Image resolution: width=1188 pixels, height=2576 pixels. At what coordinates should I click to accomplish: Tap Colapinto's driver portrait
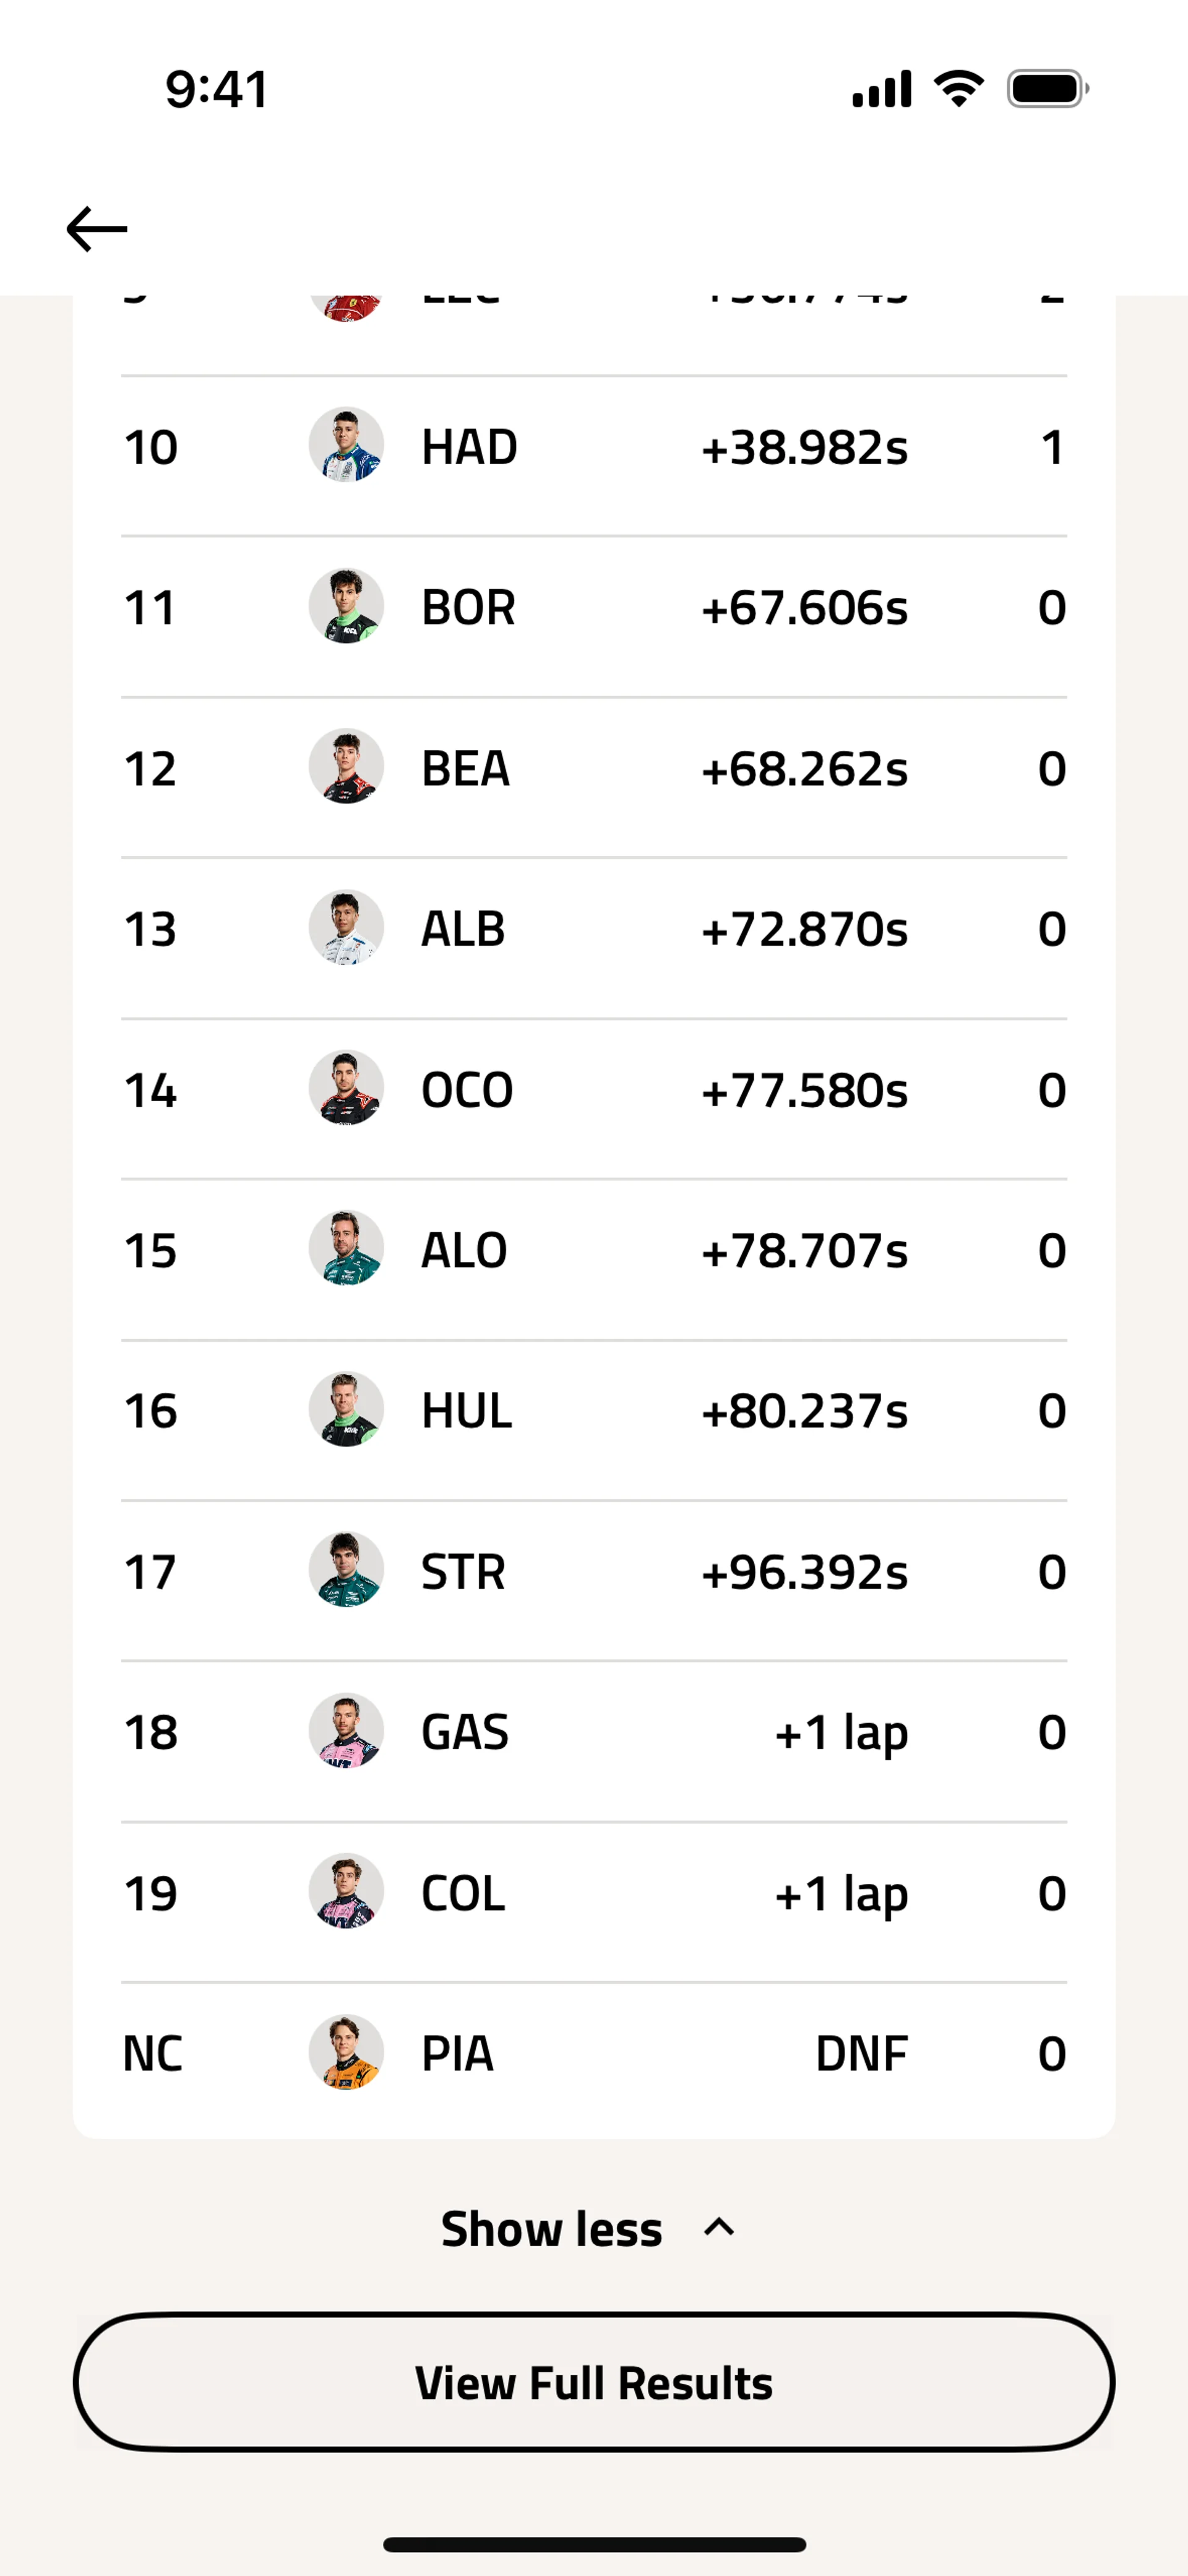pyautogui.click(x=346, y=1892)
